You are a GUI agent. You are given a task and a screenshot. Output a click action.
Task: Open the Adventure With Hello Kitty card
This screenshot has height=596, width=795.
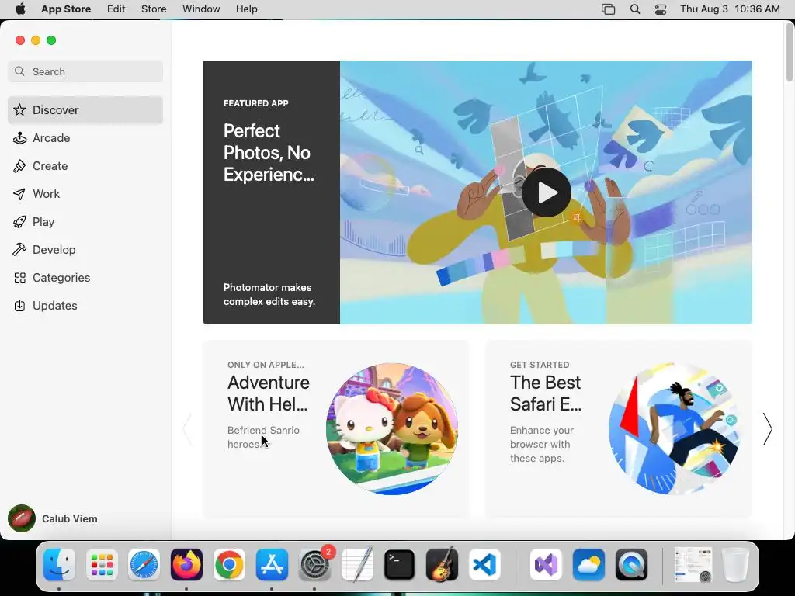335,428
